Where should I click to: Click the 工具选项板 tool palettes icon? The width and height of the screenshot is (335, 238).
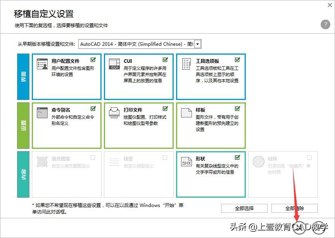tap(186, 64)
